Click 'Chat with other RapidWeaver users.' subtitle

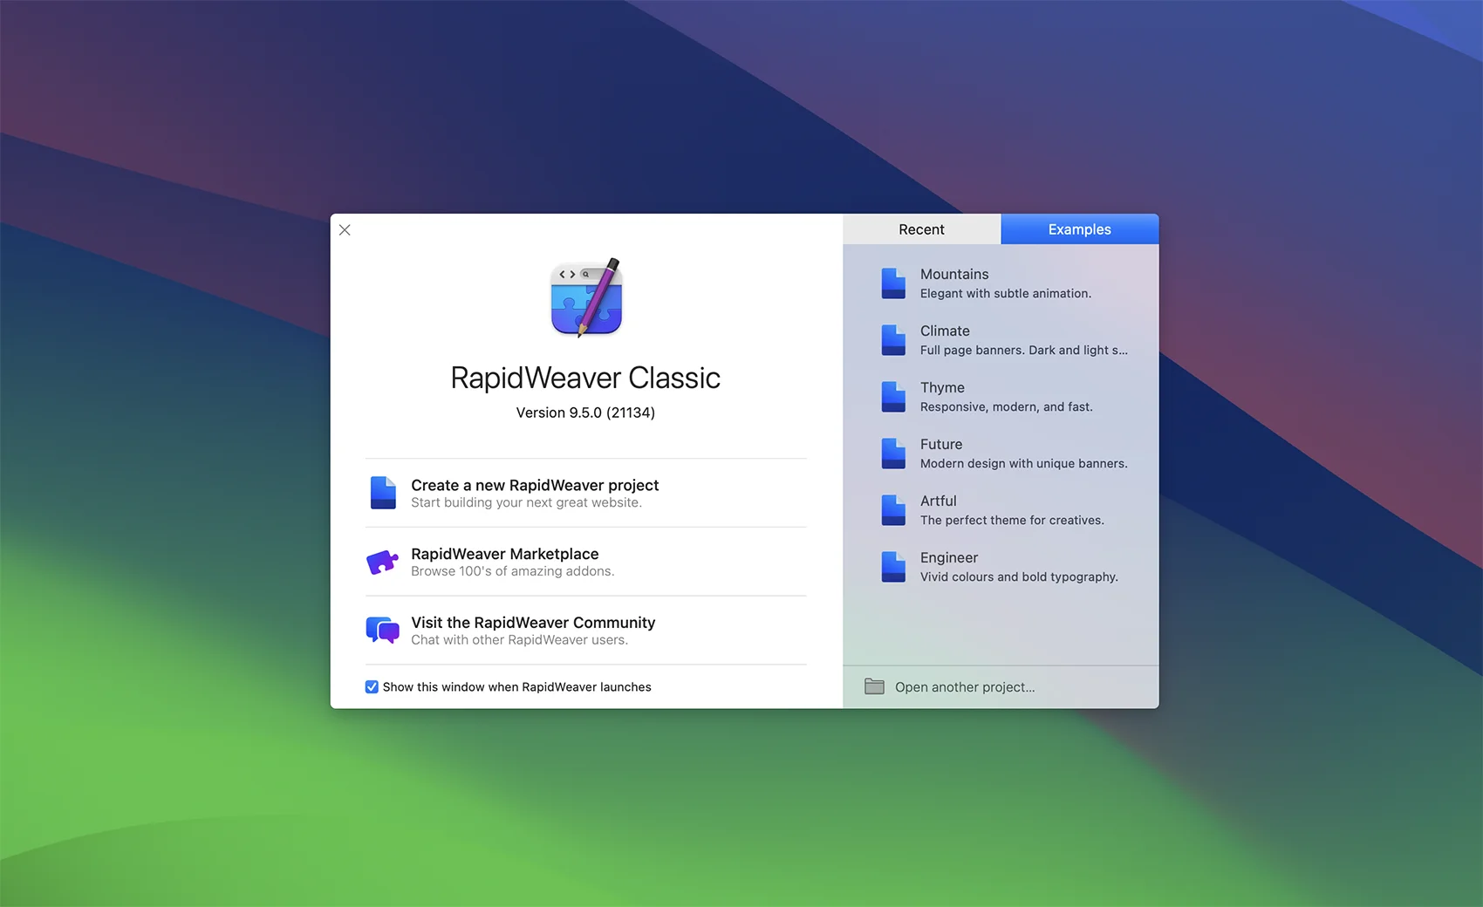pyautogui.click(x=520, y=640)
